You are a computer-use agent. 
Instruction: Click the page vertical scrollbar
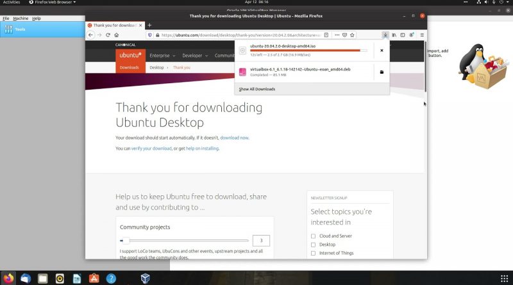tap(425, 67)
